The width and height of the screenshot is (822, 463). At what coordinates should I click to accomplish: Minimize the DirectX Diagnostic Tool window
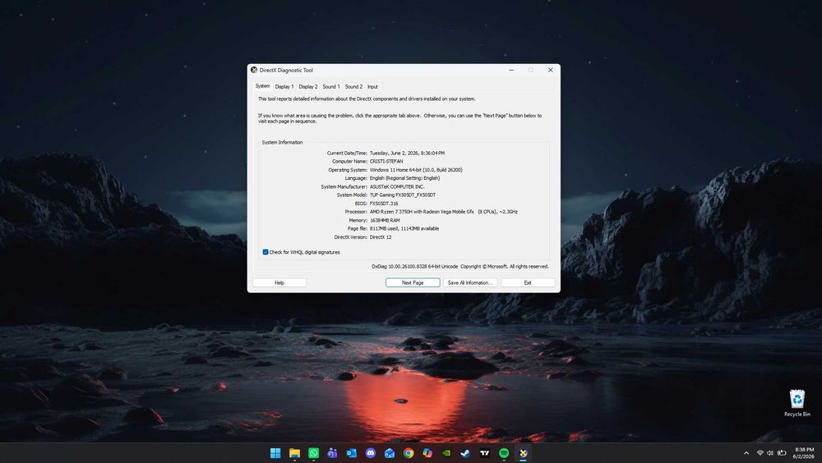click(511, 70)
